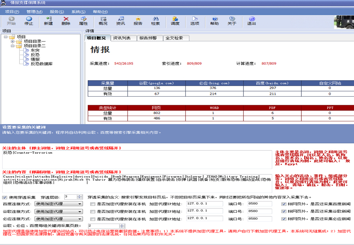Viewport: 354px width, 245px height.
Task: Click the 谷歌 proxy IP address field
Action: coord(204,211)
